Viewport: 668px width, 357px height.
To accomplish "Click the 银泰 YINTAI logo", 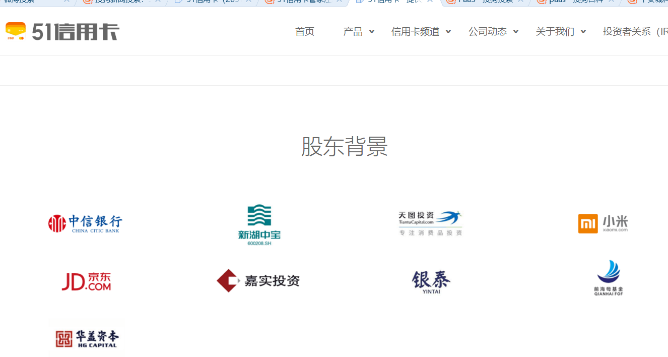I will pyautogui.click(x=431, y=282).
